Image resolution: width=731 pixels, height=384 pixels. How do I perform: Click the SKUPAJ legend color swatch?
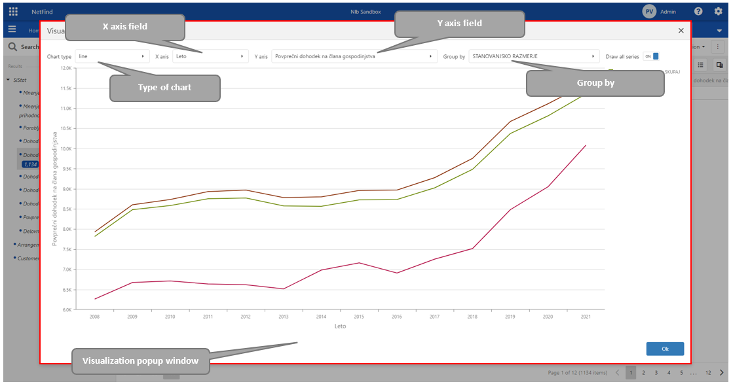611,70
